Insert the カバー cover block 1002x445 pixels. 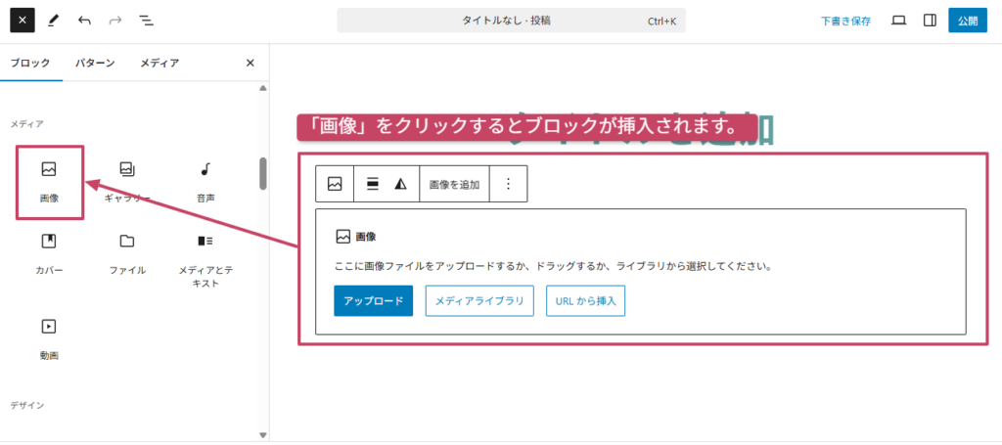pyautogui.click(x=49, y=252)
